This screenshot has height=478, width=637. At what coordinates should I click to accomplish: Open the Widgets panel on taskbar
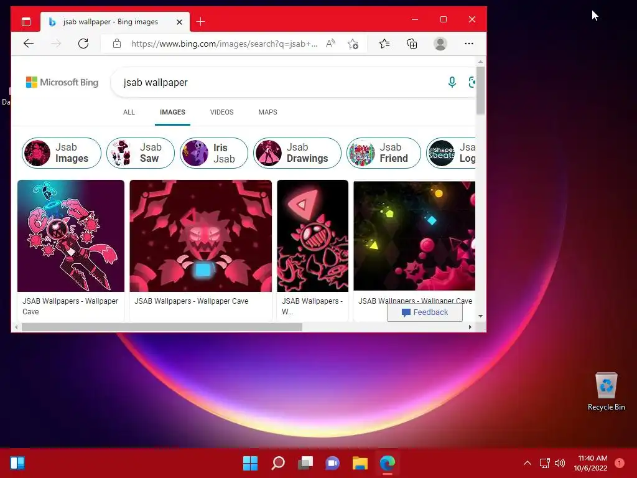[17, 463]
